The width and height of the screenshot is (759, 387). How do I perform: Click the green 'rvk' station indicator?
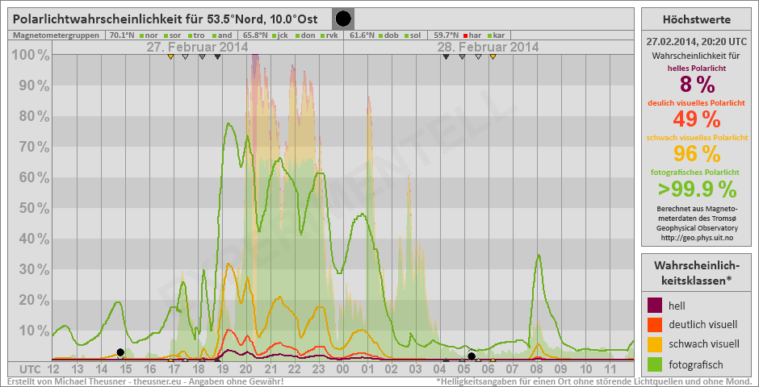pos(324,35)
